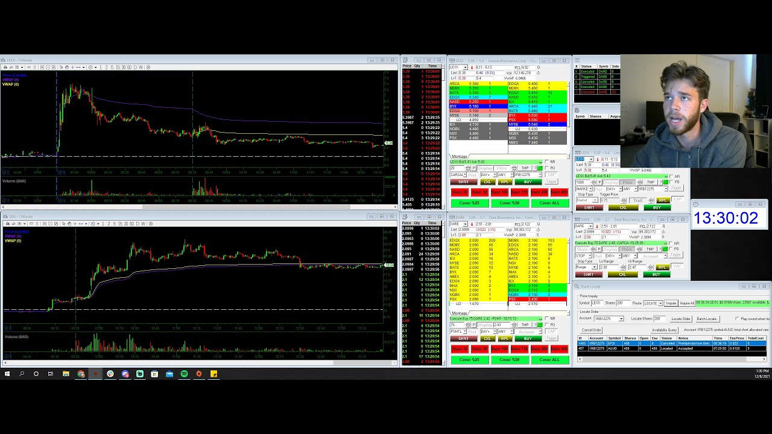This screenshot has height=434, width=772.
Task: Select the arrow pointer tool in ISIG chart toolbar
Action: pyautogui.click(x=63, y=224)
